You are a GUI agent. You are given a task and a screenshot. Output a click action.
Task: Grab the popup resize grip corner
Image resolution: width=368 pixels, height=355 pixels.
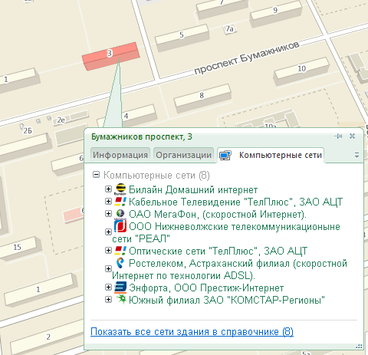click(x=359, y=347)
